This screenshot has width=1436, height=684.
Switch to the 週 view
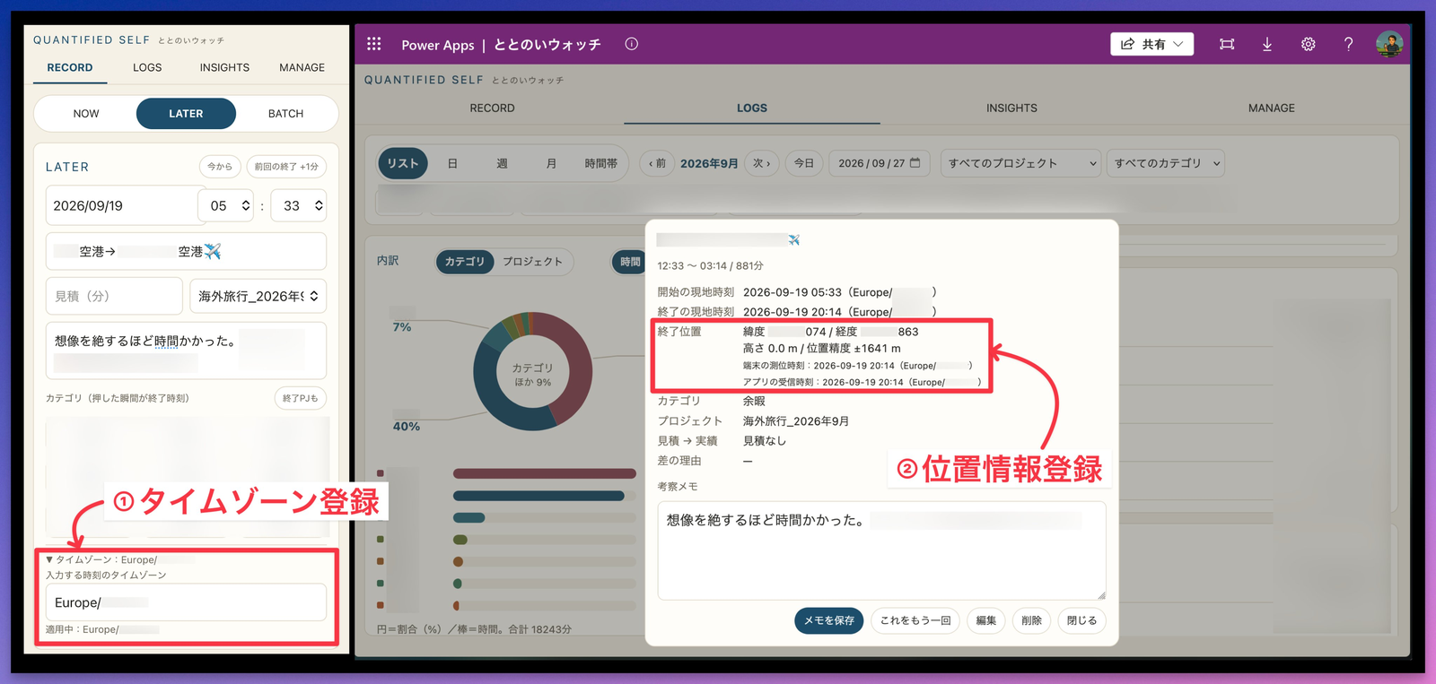point(503,163)
